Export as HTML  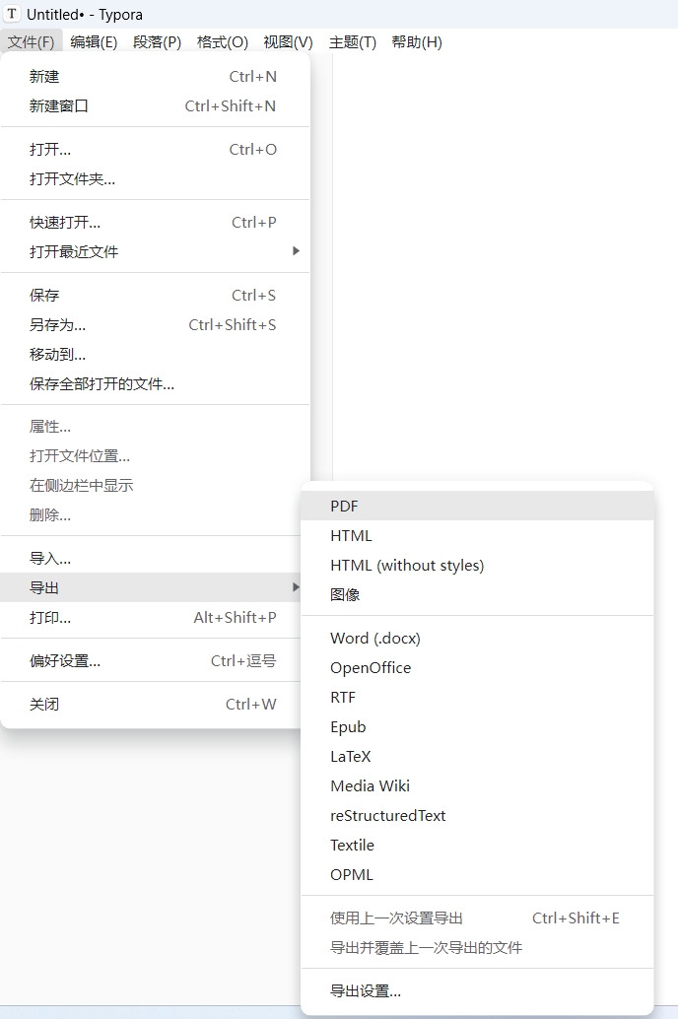point(477,535)
